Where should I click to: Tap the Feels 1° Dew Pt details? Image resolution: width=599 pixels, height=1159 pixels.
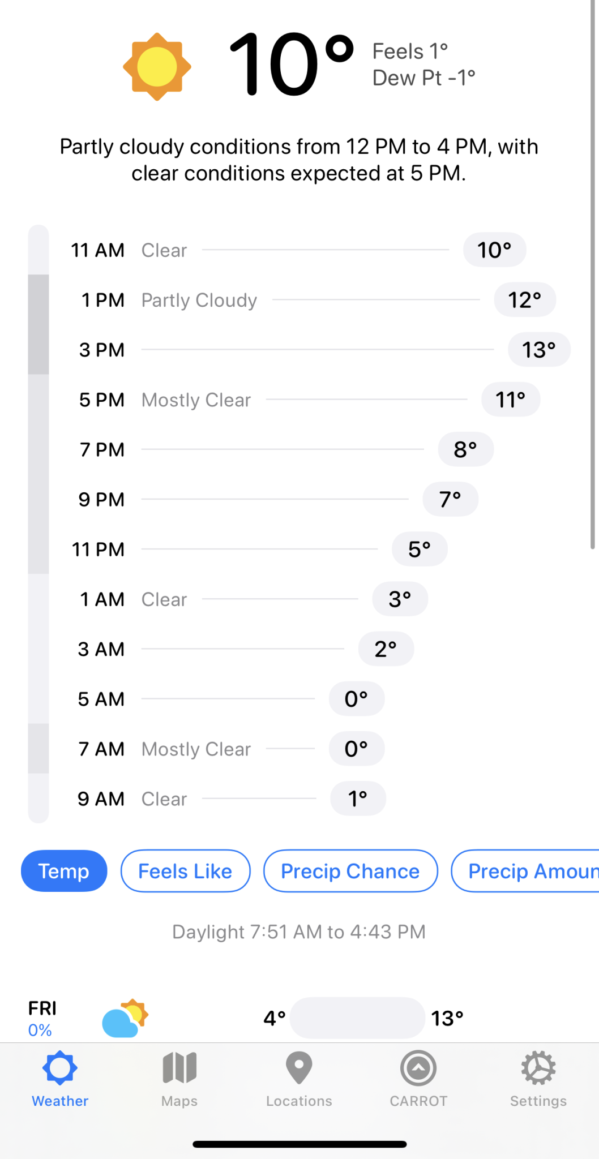tap(423, 65)
